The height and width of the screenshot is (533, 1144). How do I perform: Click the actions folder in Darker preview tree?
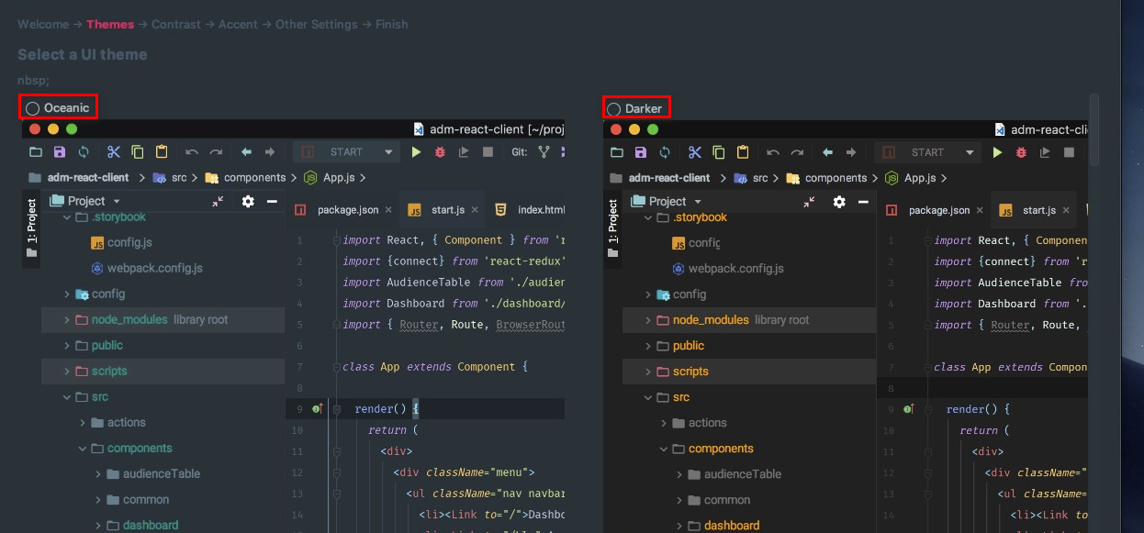700,423
